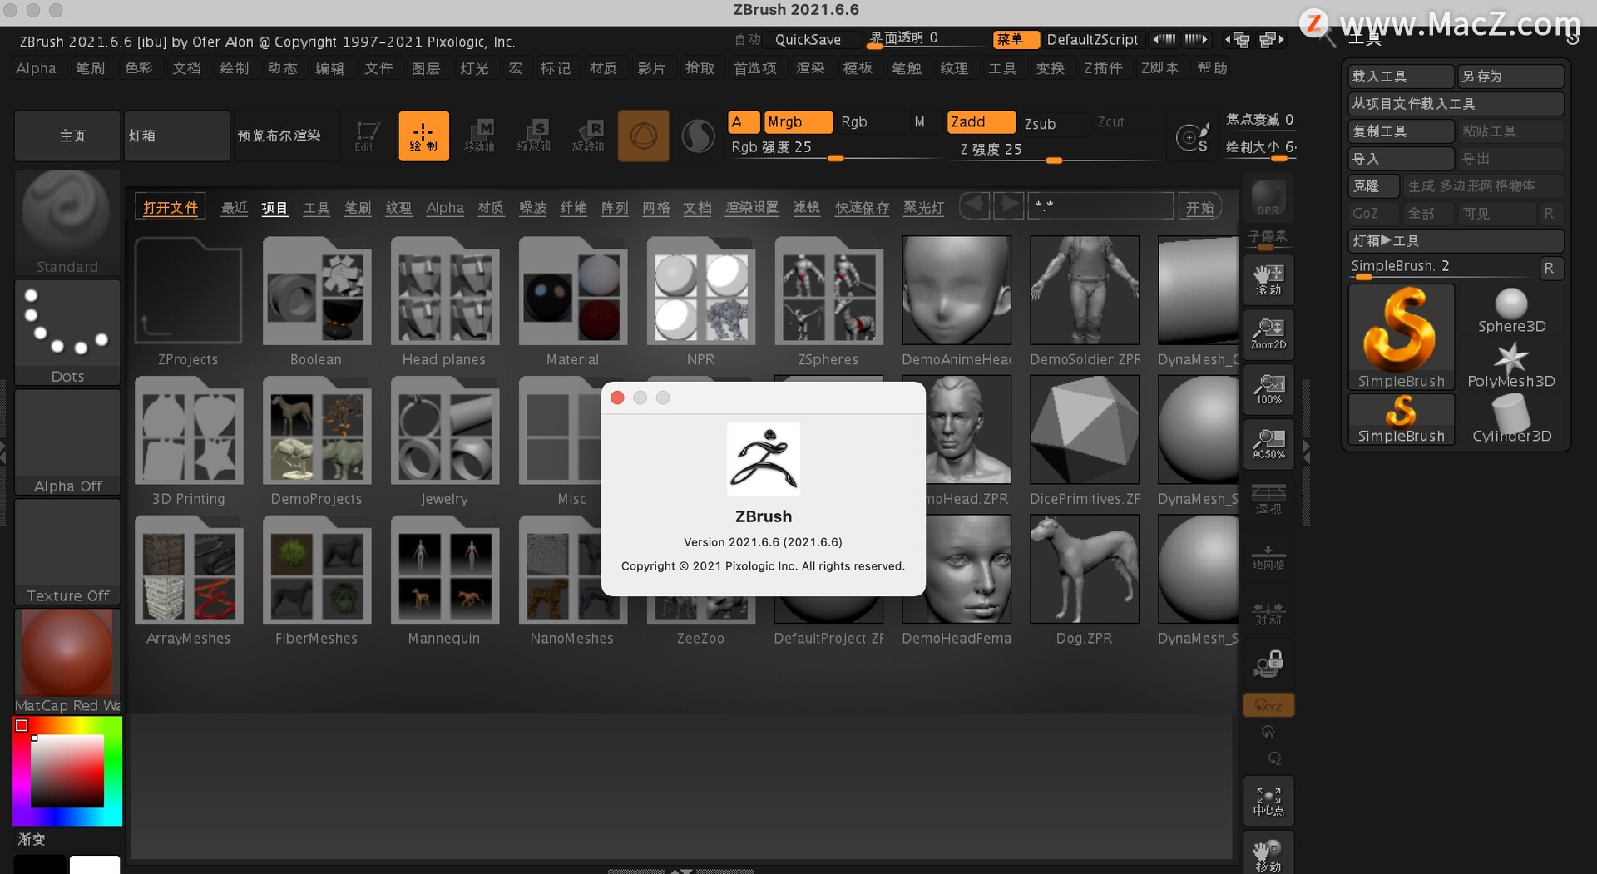Select the 缩放轴 scale gizmo icon
Screen dimensions: 1597x874
(534, 136)
